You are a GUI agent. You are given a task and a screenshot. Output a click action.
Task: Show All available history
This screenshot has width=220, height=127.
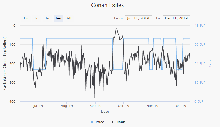click(x=69, y=18)
